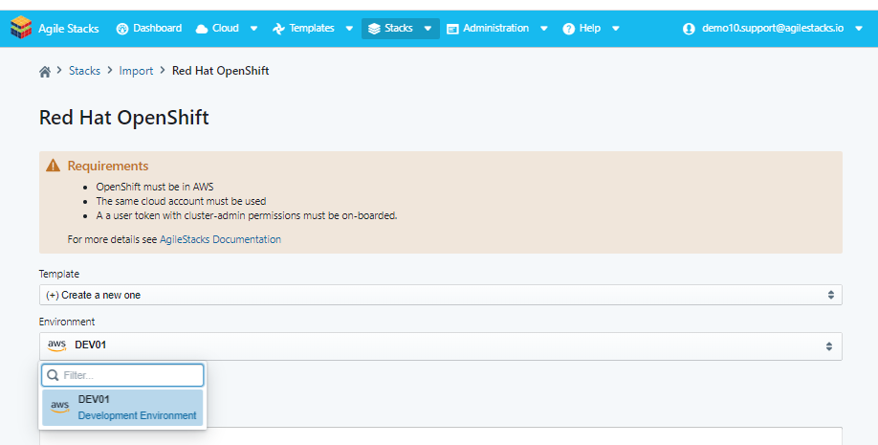This screenshot has height=445, width=878.
Task: Click the Agile Stacks brand name
Action: [68, 29]
